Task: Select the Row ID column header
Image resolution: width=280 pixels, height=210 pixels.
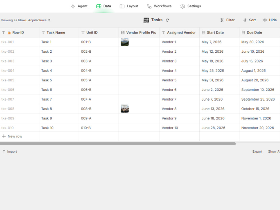Action: 20,32
